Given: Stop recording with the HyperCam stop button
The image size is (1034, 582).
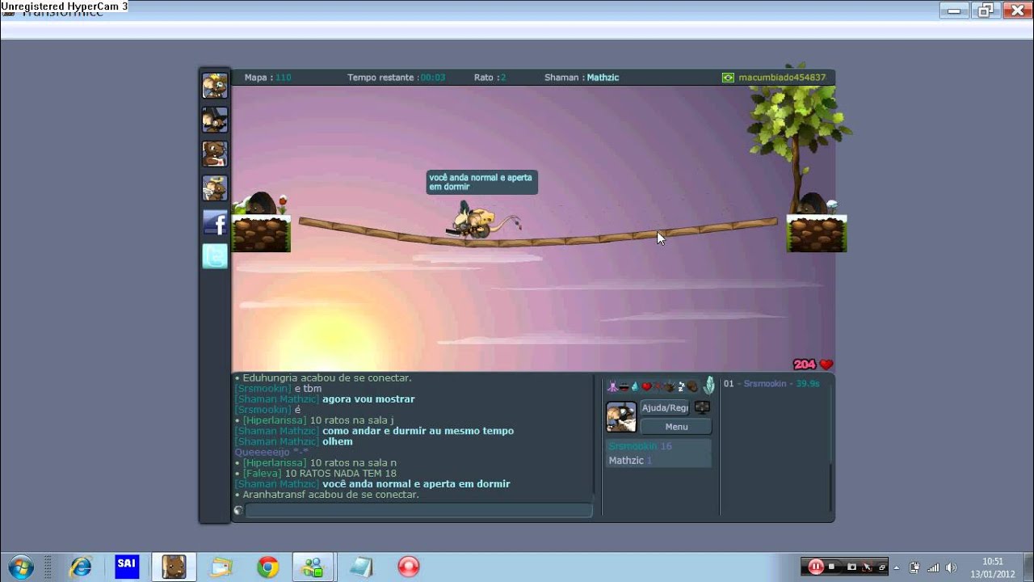Looking at the screenshot, I should click(x=831, y=567).
